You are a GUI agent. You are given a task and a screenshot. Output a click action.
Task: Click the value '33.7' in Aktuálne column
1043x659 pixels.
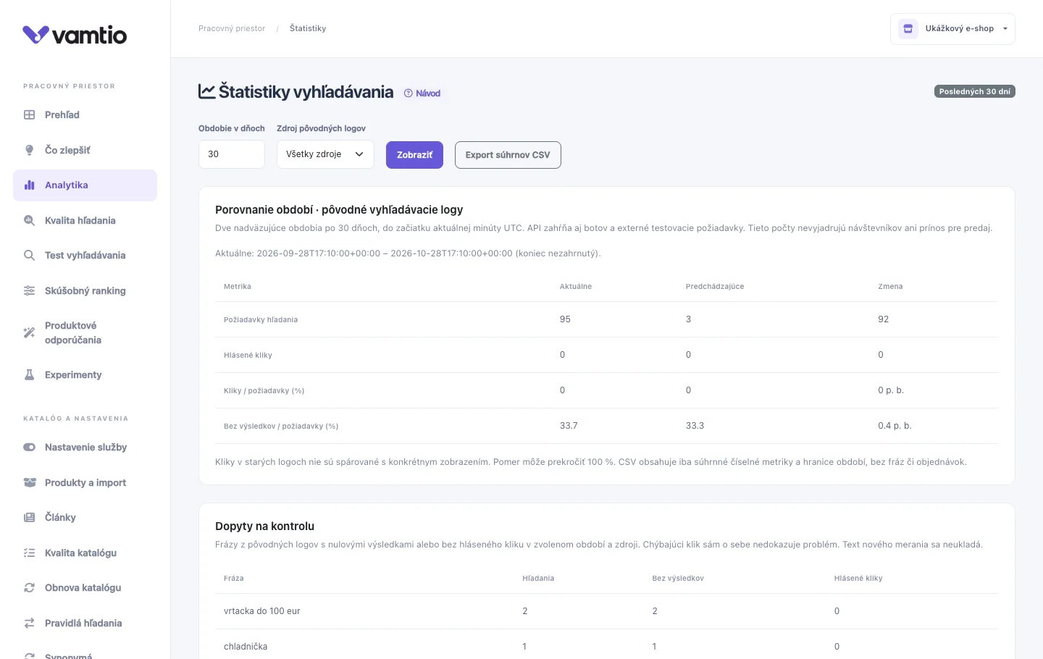[569, 426]
